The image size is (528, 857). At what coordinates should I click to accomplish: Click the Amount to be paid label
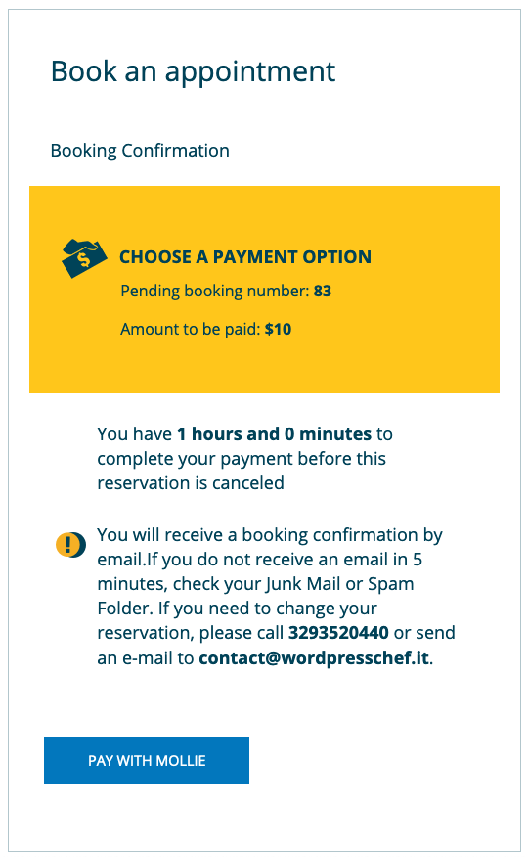191,329
